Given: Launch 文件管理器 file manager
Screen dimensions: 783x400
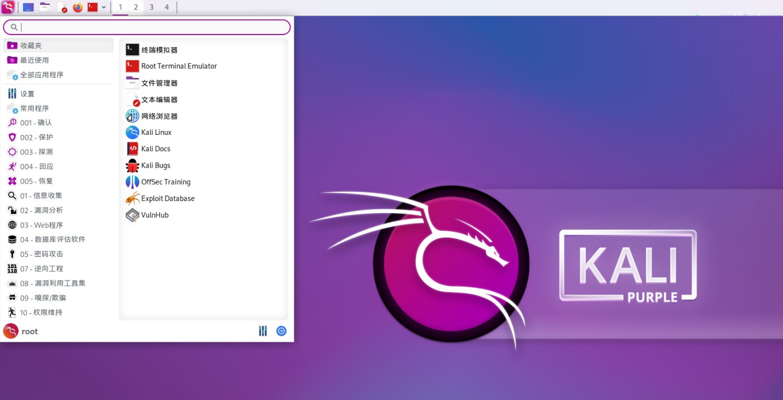Looking at the screenshot, I should [204, 83].
